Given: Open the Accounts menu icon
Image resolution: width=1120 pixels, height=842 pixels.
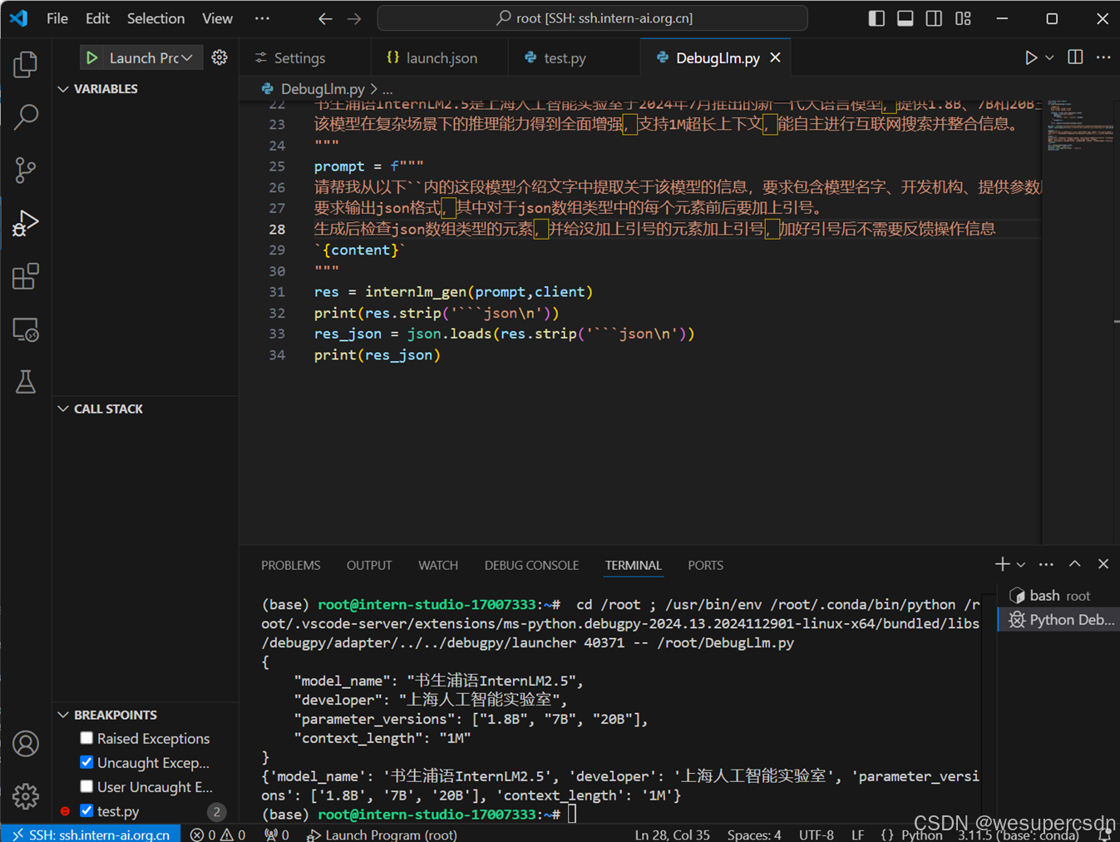Looking at the screenshot, I should 26,743.
